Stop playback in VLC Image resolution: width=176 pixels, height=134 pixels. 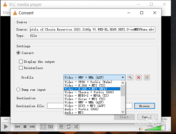point(25,127)
